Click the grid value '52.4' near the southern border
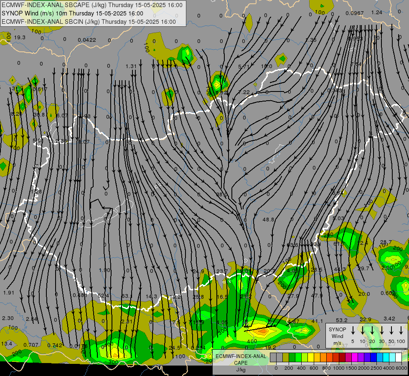The image size is (409, 376). [103, 295]
